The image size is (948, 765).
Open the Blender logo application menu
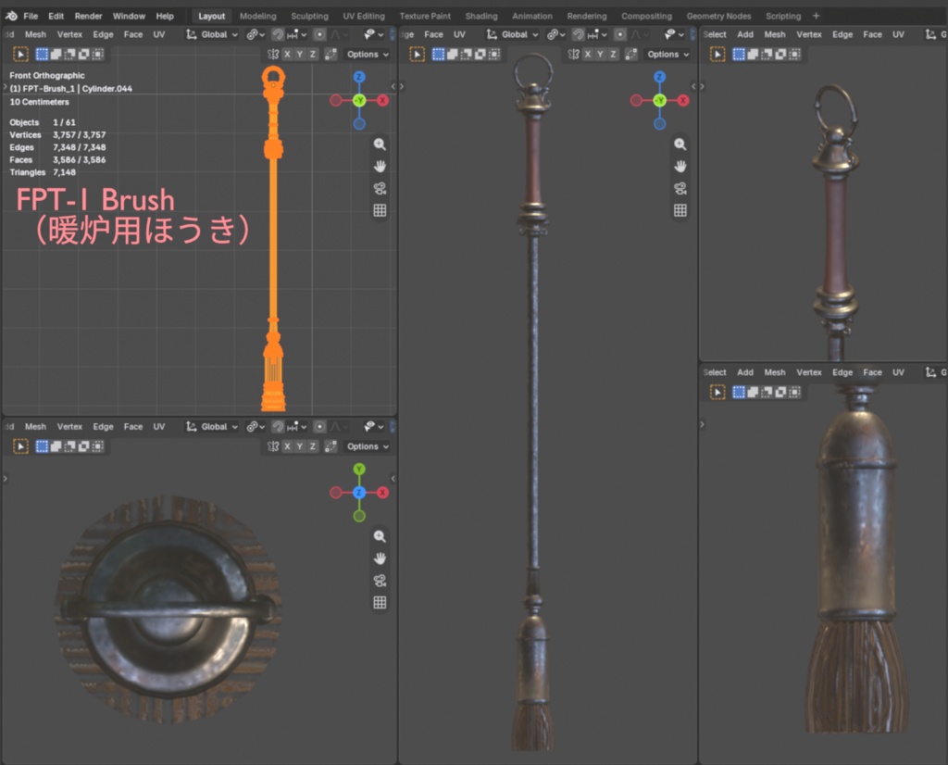tap(11, 16)
